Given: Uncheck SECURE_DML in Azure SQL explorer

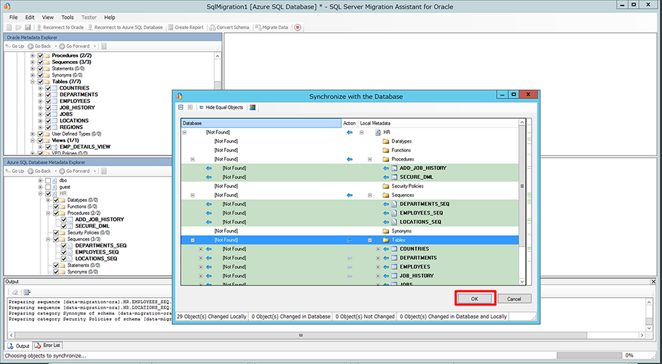Looking at the screenshot, I should tap(64, 226).
